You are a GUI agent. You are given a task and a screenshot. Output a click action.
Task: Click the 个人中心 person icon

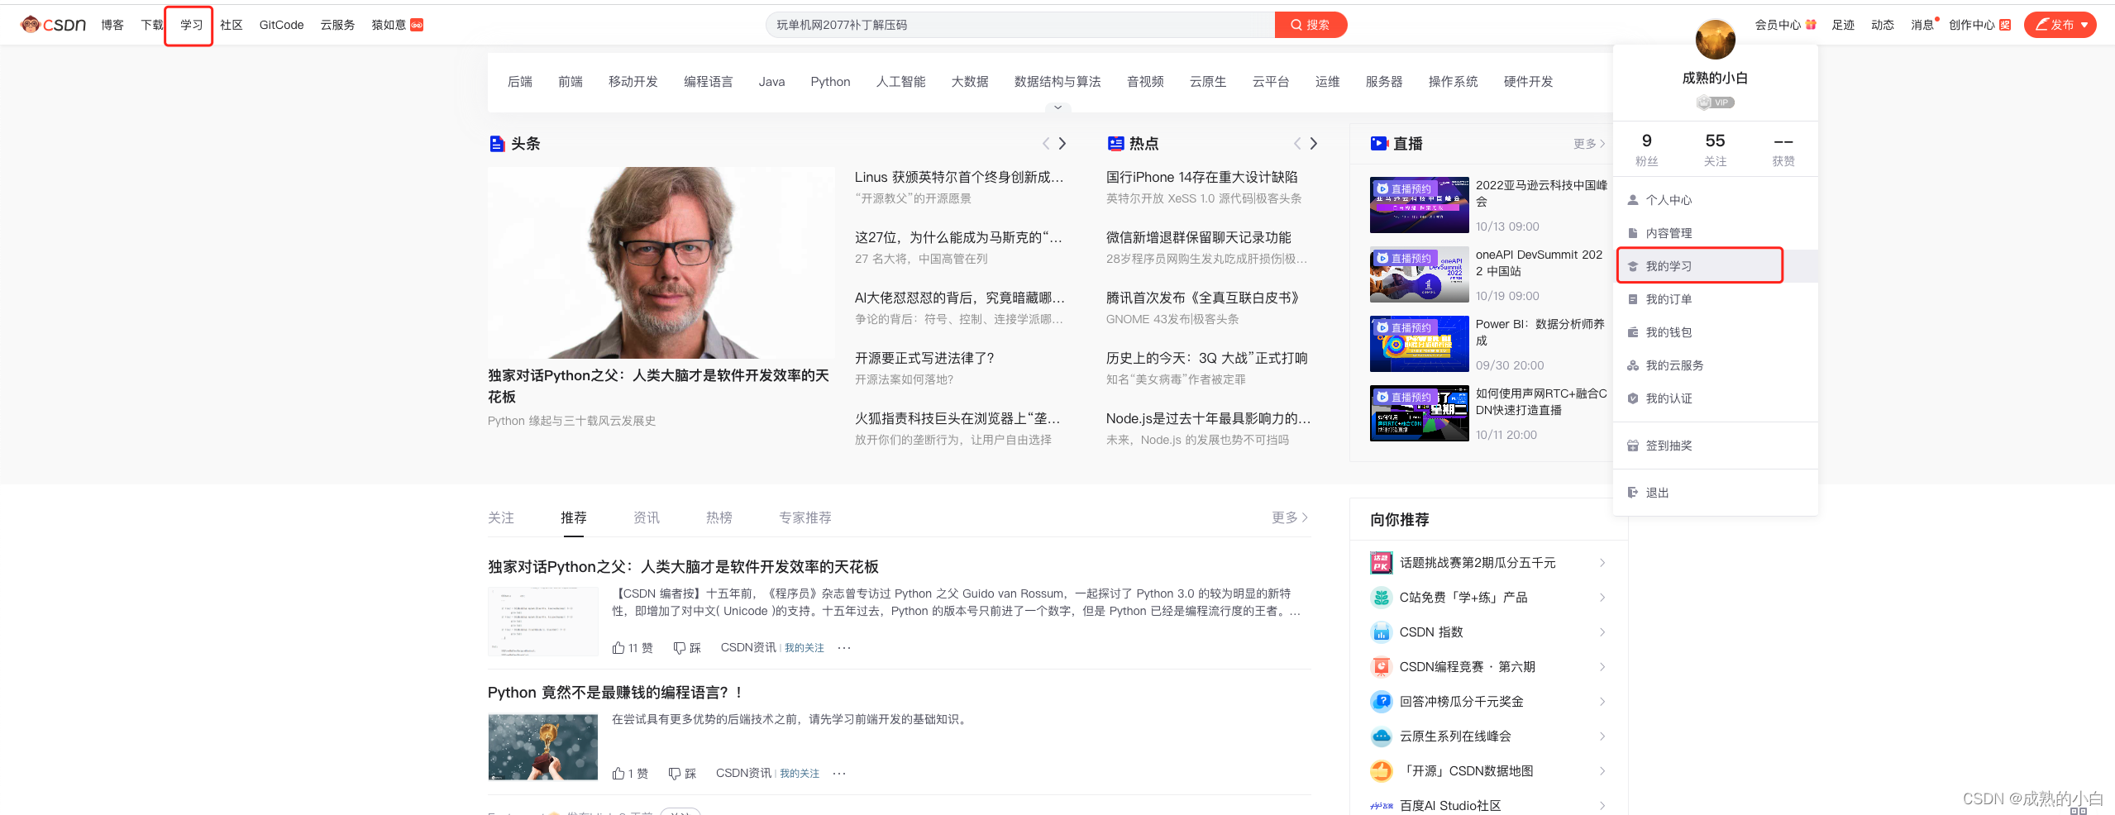tap(1632, 200)
